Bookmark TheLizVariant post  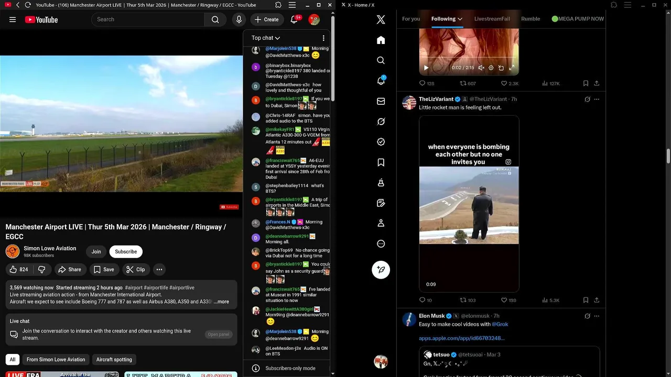pos(586,300)
